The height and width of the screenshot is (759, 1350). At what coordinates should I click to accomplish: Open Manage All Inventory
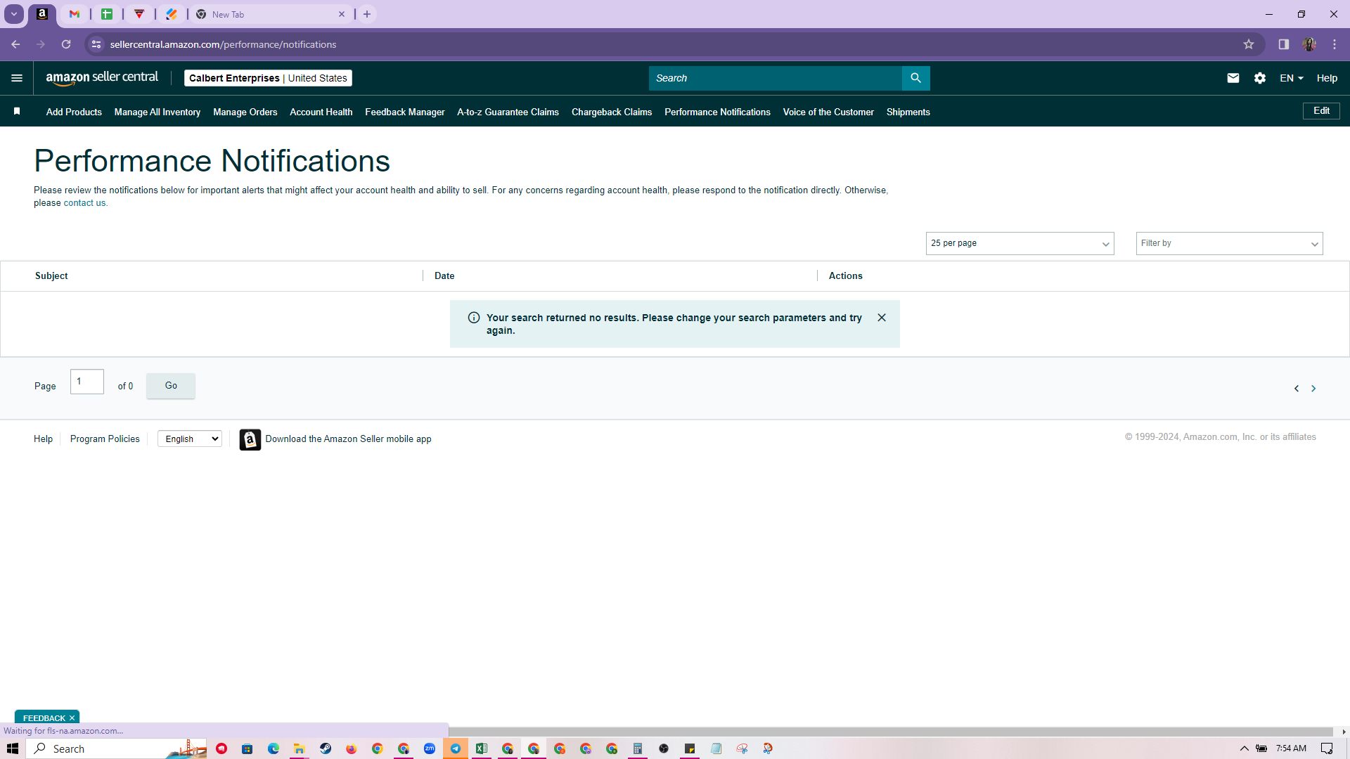157,112
